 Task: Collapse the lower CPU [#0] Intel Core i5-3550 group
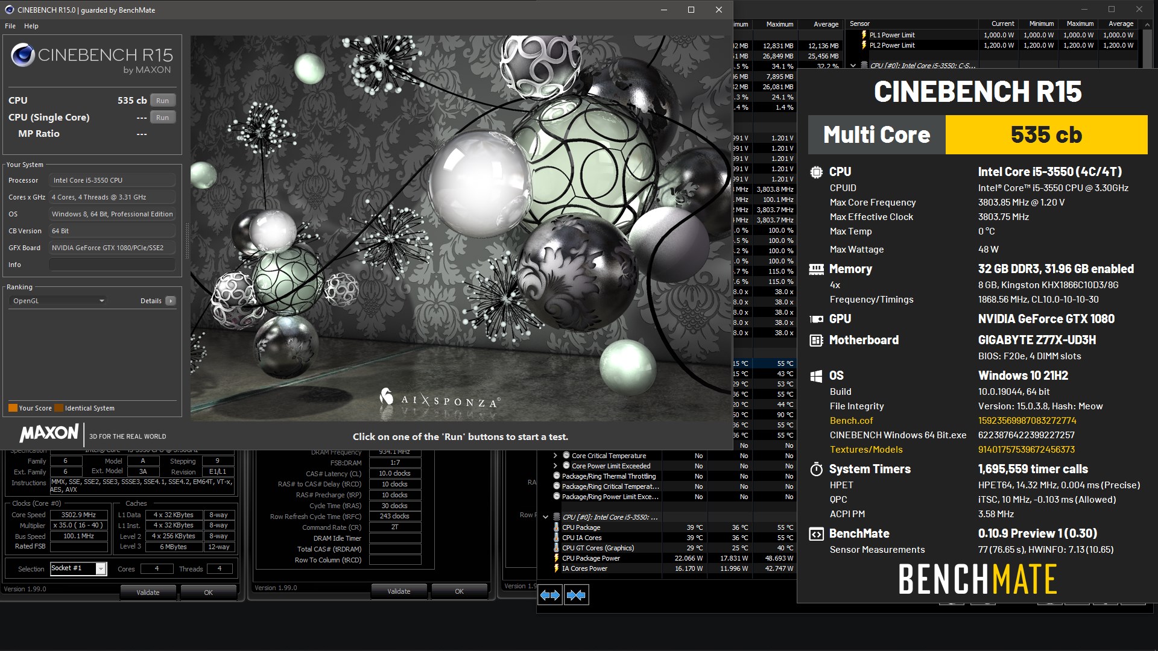click(x=545, y=517)
